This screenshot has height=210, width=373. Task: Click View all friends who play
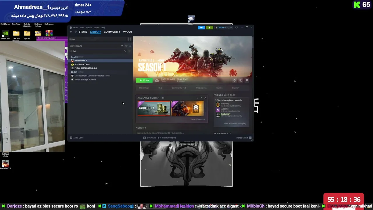(x=235, y=123)
